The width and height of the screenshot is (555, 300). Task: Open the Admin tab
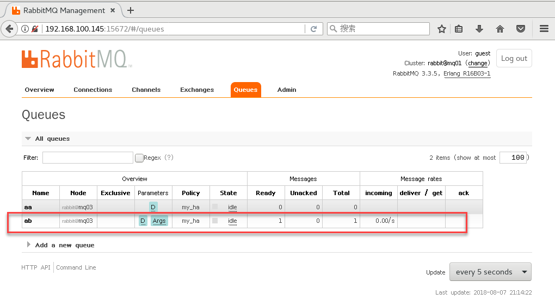pyautogui.click(x=287, y=90)
